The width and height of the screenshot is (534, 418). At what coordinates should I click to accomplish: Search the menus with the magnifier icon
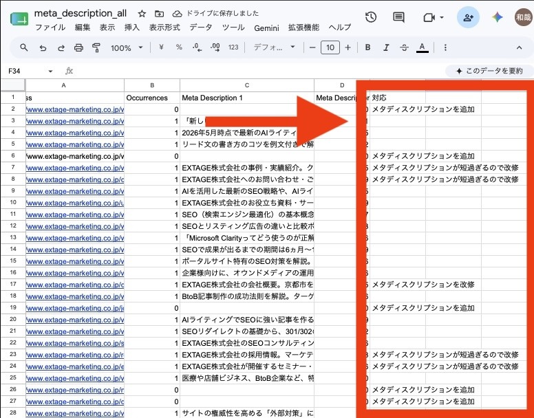tap(24, 47)
